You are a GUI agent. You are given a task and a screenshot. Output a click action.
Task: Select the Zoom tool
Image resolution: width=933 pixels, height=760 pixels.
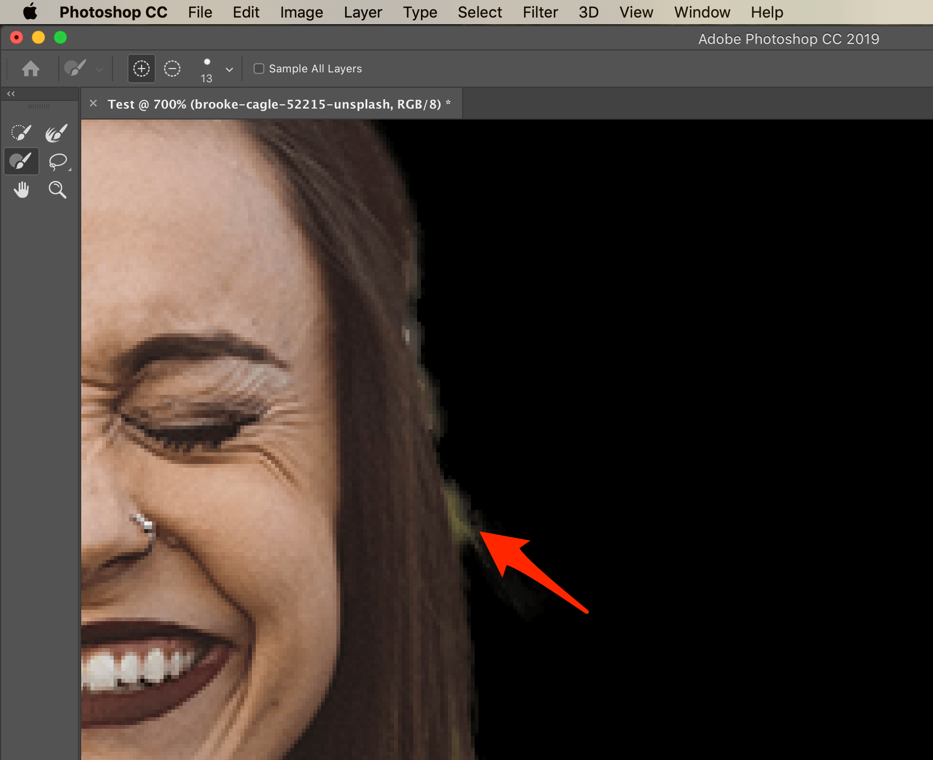pos(58,190)
